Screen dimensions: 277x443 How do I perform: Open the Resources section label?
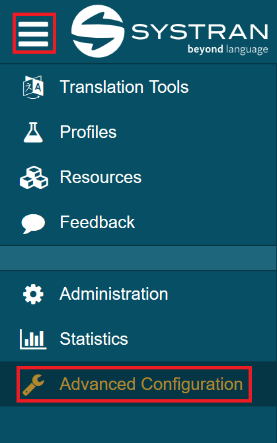(x=100, y=177)
